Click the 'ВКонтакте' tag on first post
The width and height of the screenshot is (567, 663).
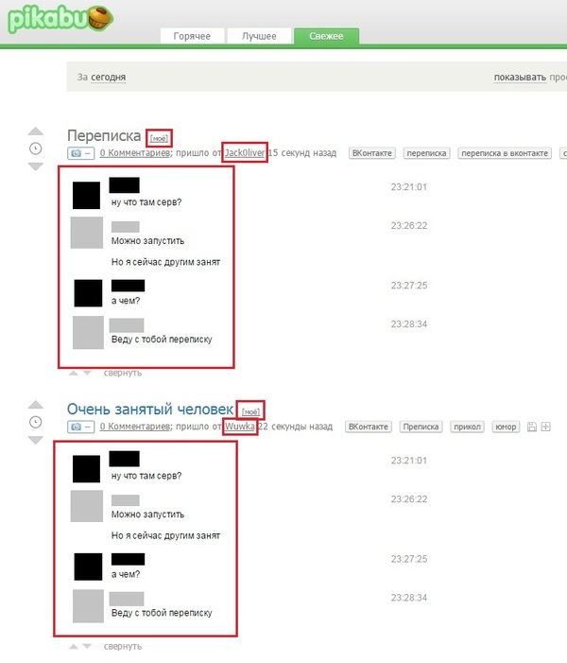[x=369, y=153]
